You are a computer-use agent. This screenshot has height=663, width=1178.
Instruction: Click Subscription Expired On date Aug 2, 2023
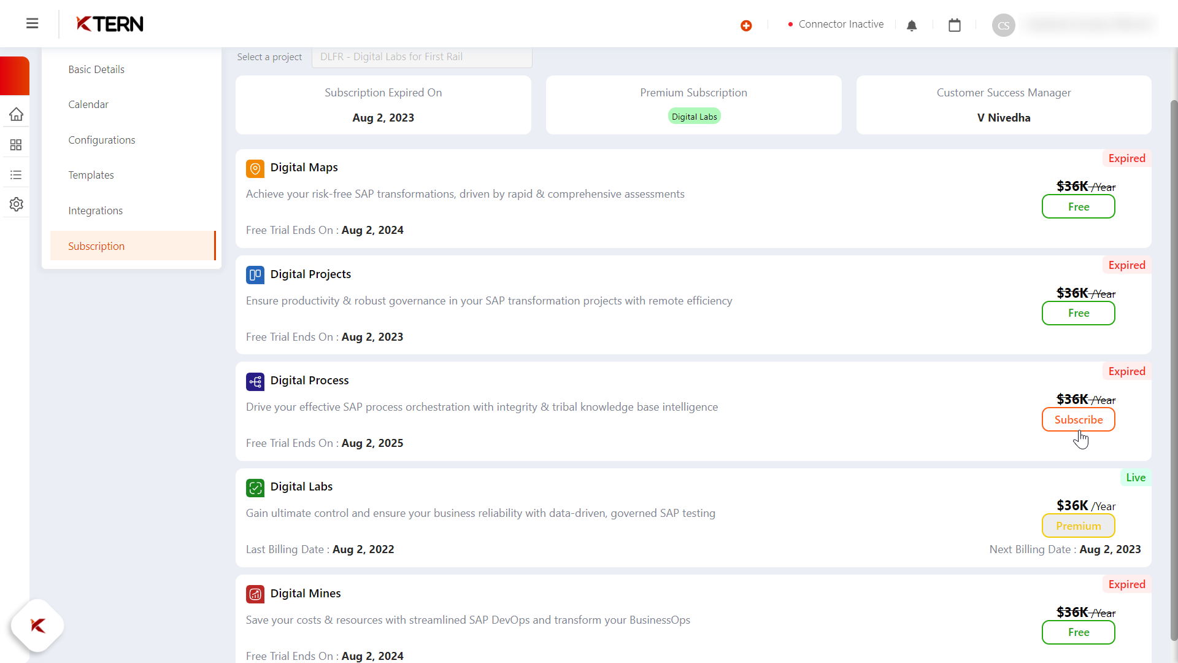point(383,117)
